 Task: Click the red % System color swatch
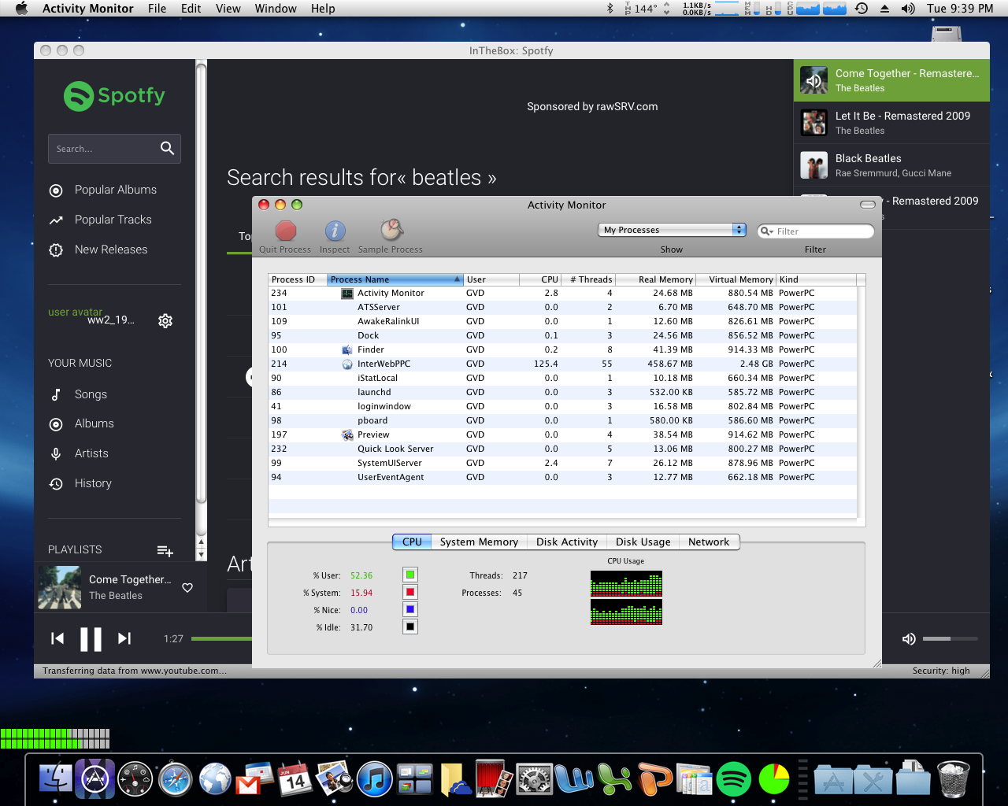coord(410,592)
